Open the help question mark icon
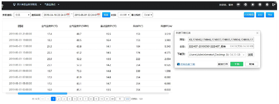Image resolution: width=279 pixels, height=104 pixels. [x=267, y=5]
